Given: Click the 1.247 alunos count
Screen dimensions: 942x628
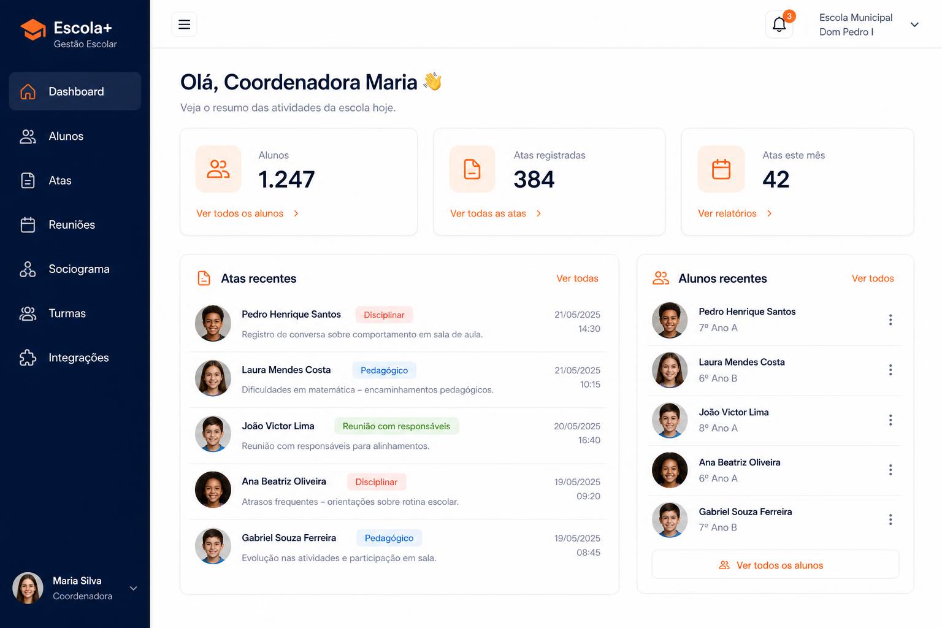Looking at the screenshot, I should point(286,179).
